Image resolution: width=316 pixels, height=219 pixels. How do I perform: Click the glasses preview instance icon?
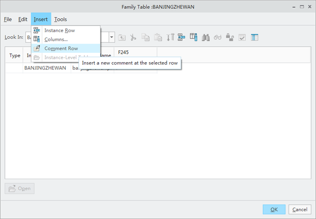click(x=218, y=37)
